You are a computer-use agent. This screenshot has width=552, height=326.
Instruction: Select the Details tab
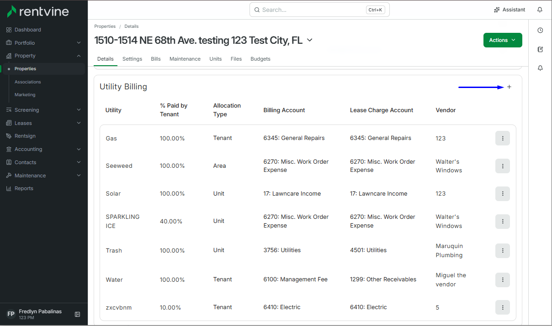click(x=106, y=59)
